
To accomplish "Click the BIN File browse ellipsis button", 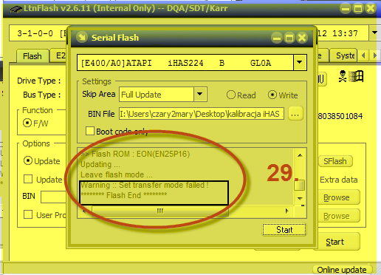I will click(295, 114).
